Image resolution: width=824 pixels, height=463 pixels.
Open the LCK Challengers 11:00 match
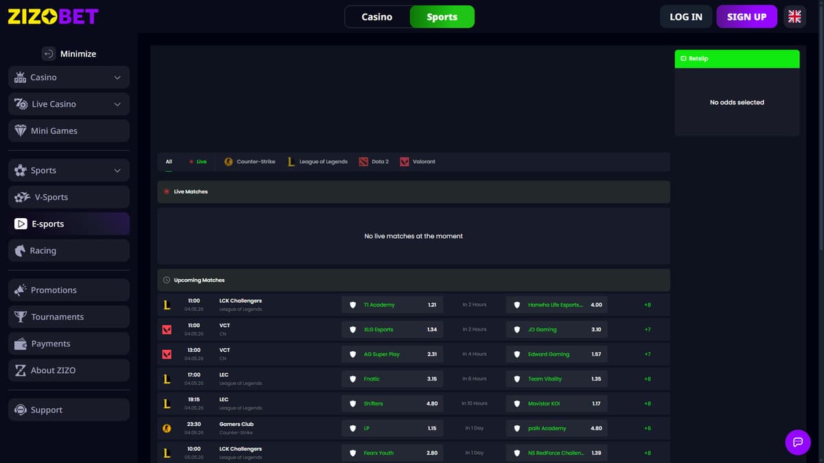(413, 305)
